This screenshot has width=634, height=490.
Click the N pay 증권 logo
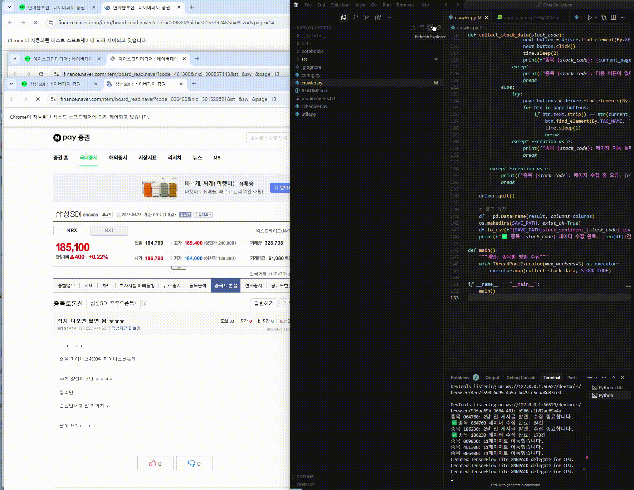coord(72,138)
